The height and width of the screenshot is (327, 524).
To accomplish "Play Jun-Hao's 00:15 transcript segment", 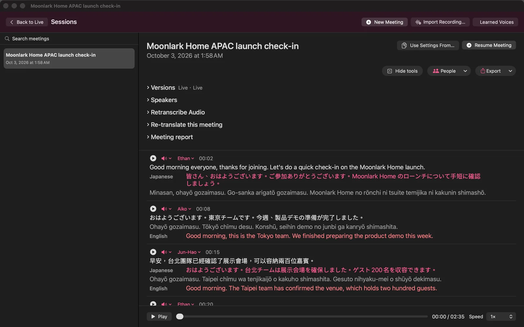I will point(153,252).
